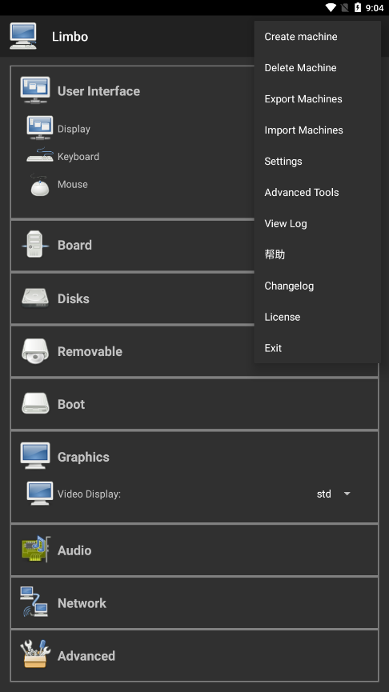This screenshot has width=389, height=692.
Task: Collapse the Graphics section header
Action: click(194, 457)
